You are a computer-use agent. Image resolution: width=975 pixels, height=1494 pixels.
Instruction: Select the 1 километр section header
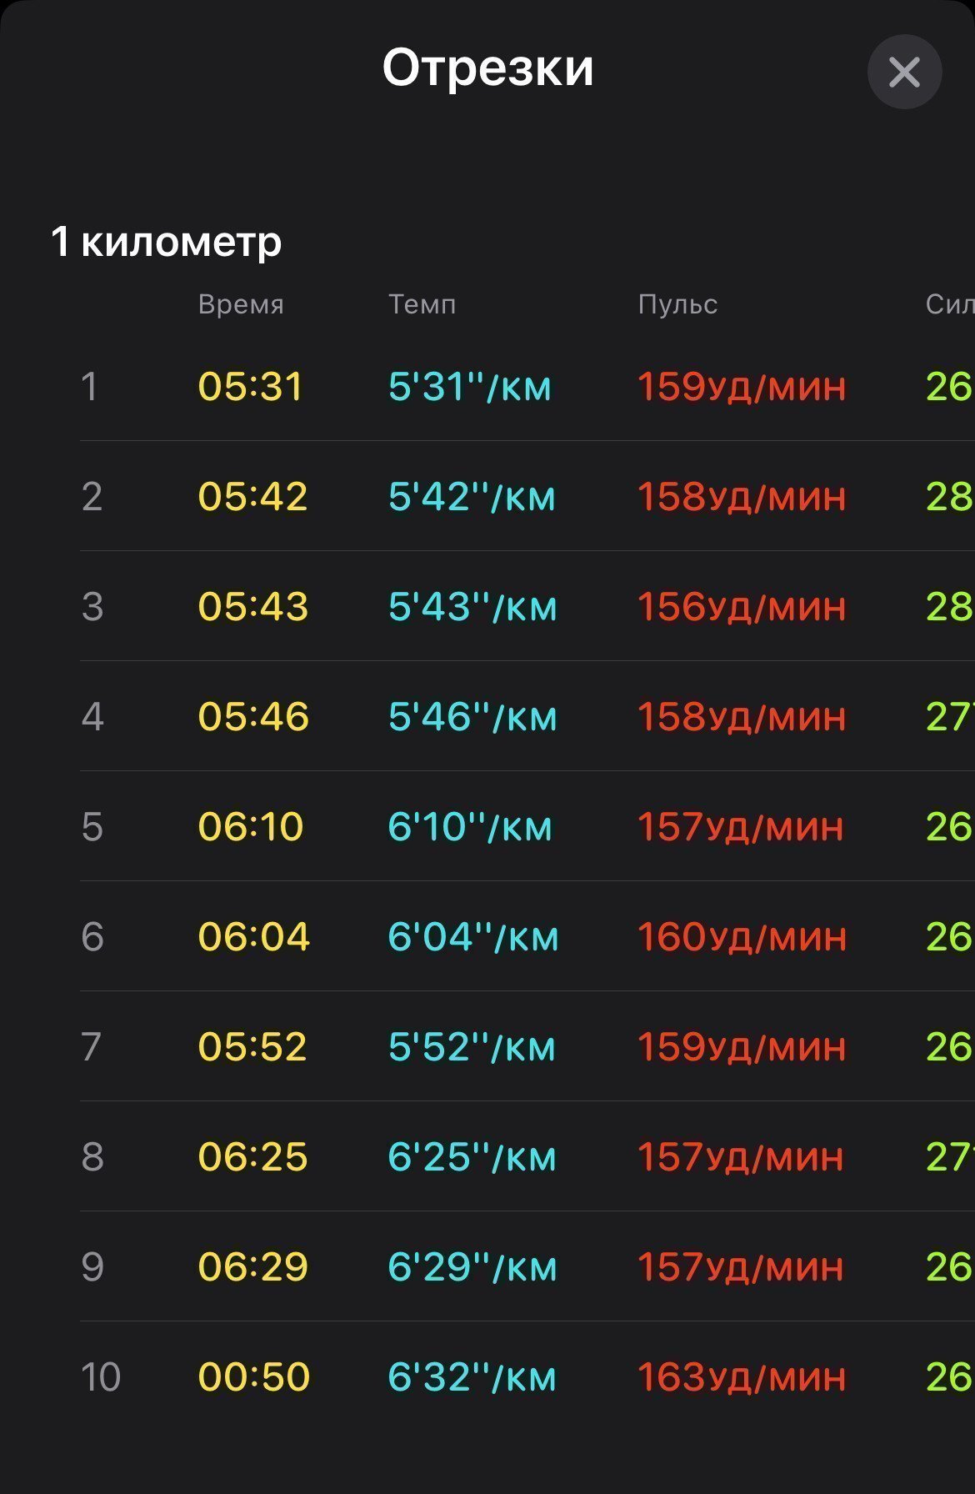[x=166, y=242]
